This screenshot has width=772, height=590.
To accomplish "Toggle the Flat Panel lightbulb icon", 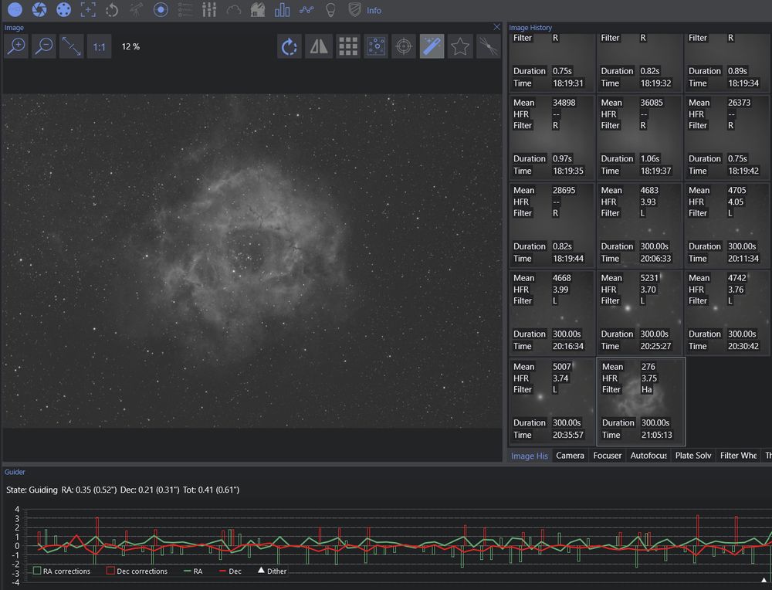I will [x=330, y=9].
